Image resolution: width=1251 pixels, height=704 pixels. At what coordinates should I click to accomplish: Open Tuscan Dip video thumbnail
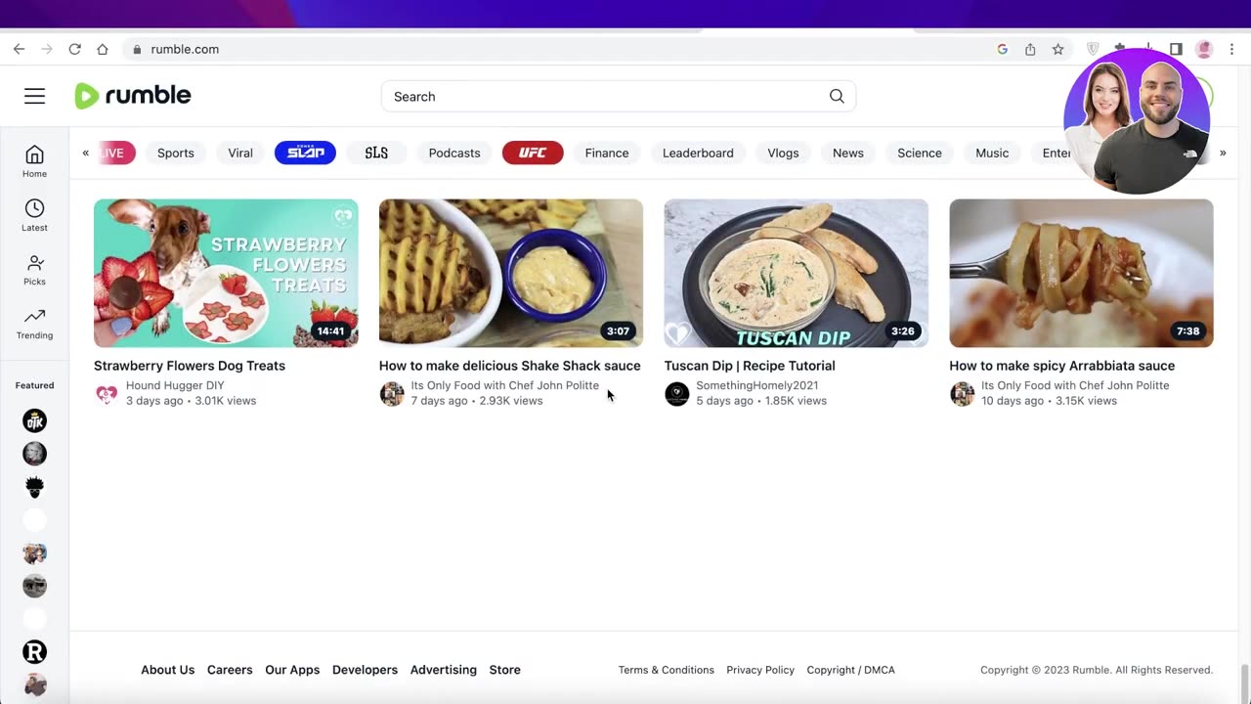pos(797,273)
